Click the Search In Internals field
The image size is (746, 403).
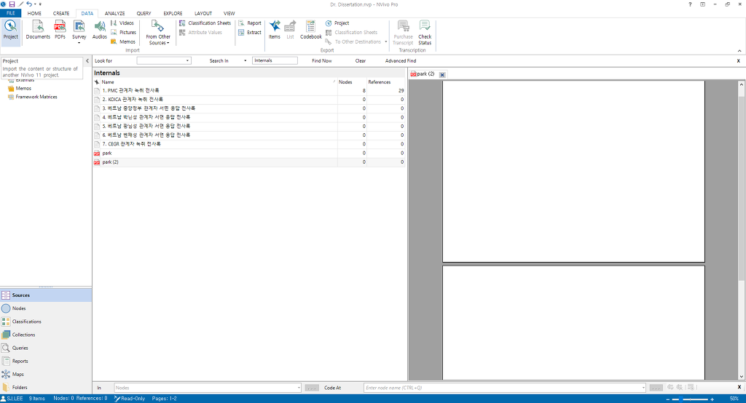click(275, 61)
